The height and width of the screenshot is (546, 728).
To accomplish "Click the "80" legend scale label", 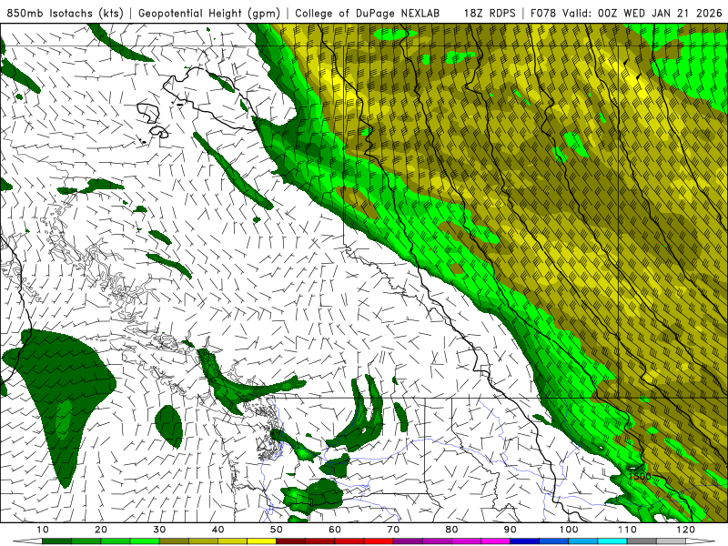I will (x=451, y=530).
